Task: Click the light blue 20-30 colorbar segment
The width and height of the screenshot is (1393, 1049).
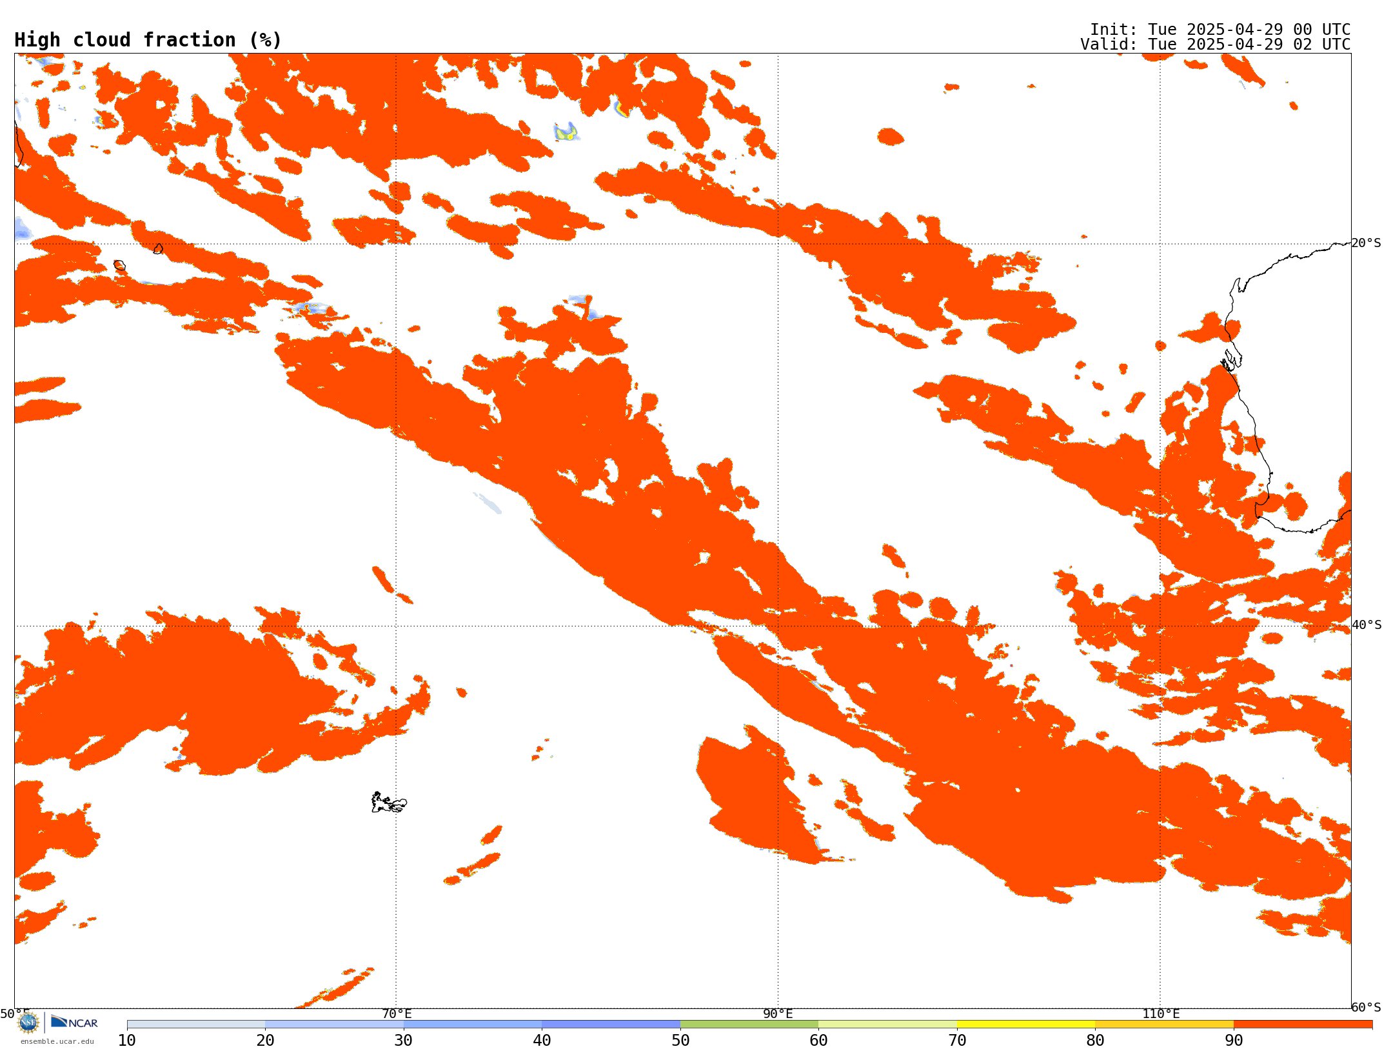Action: (334, 1024)
